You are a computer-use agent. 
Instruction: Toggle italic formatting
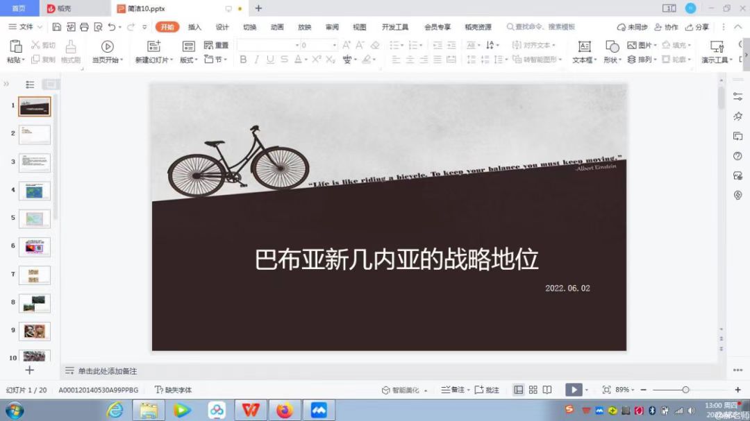pos(257,60)
